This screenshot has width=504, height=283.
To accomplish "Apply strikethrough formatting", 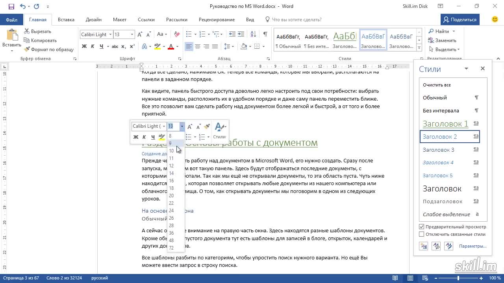I will click(115, 46).
